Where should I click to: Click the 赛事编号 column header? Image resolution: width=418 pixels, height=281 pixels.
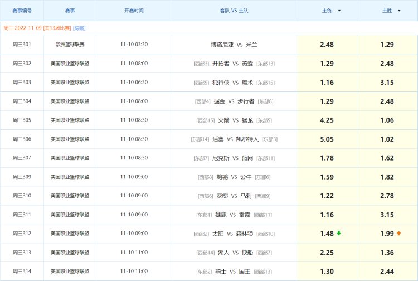point(22,11)
